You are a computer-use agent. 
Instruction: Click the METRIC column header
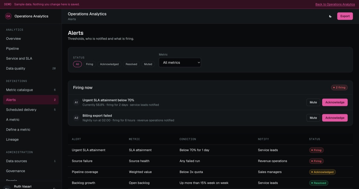[x=134, y=139]
